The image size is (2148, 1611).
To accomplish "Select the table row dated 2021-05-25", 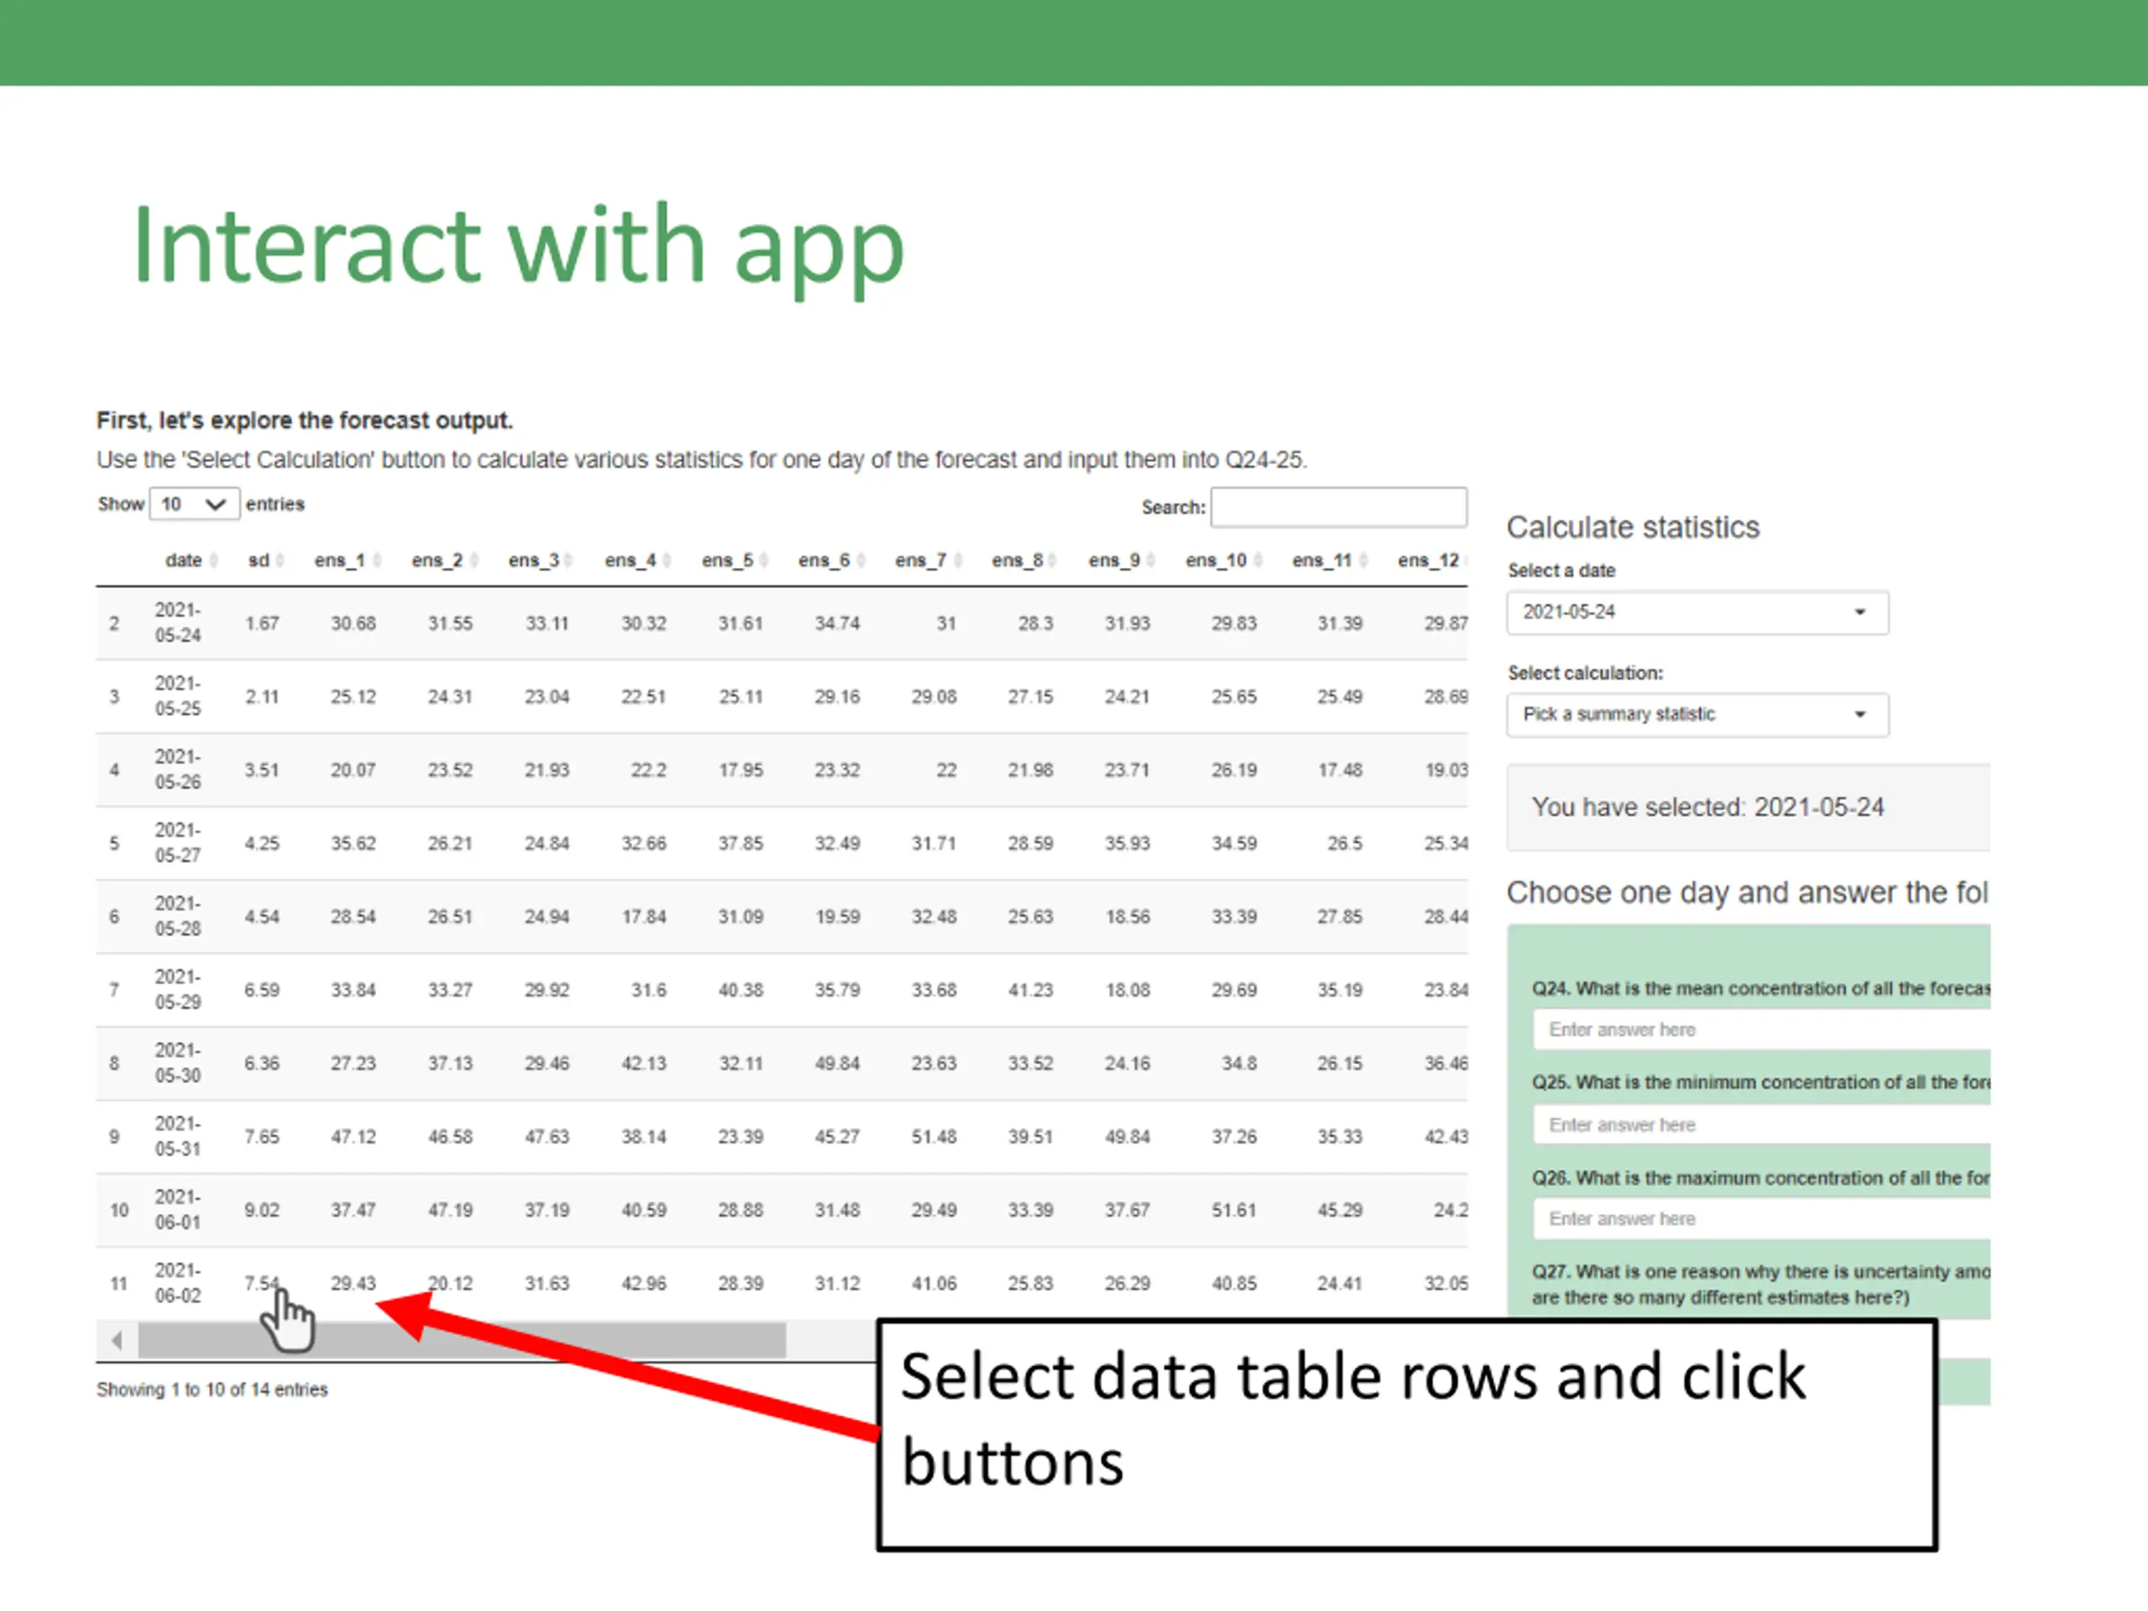I will pos(782,696).
